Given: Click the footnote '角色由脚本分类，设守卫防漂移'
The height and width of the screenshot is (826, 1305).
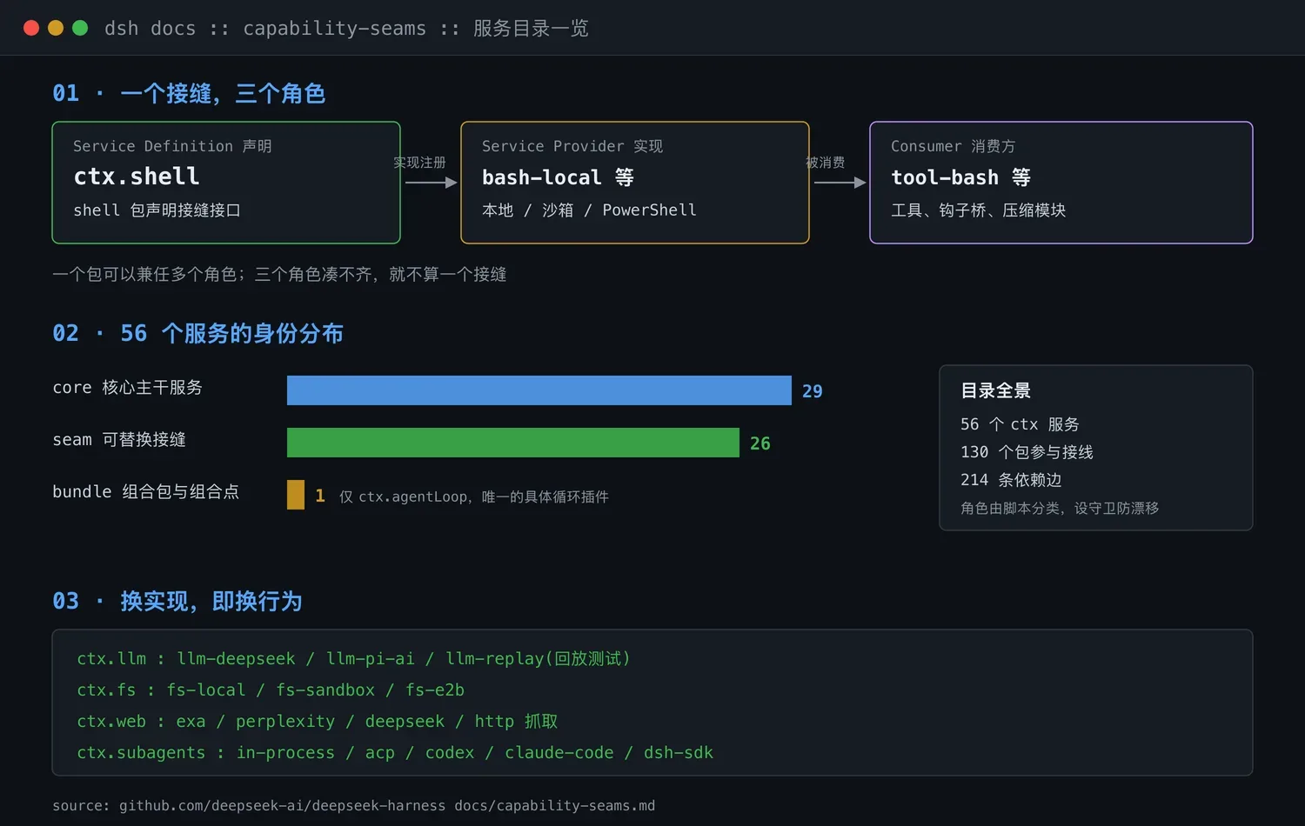Looking at the screenshot, I should 1060,508.
